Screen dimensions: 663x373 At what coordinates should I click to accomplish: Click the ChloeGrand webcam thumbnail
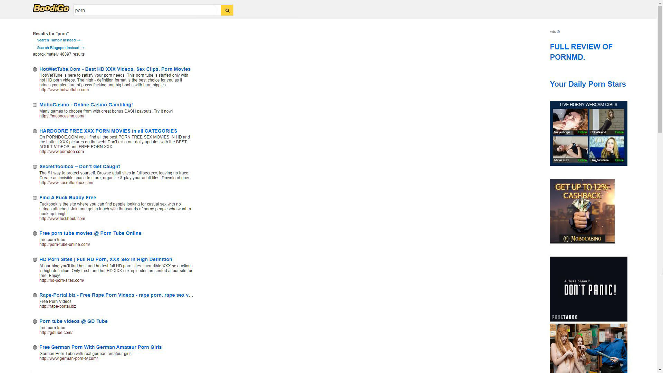point(607,122)
